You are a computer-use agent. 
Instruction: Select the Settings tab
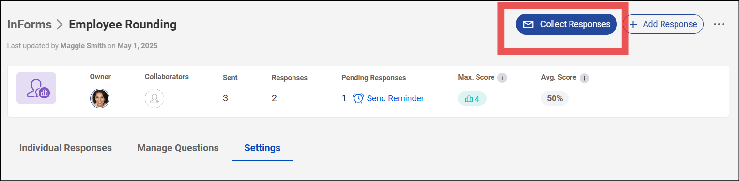pos(262,148)
